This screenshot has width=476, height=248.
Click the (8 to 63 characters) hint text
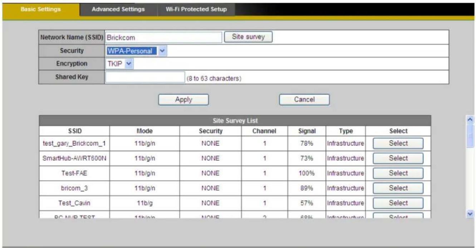click(x=214, y=79)
